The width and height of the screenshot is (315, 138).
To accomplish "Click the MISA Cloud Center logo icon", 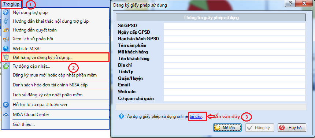I will (6, 115).
